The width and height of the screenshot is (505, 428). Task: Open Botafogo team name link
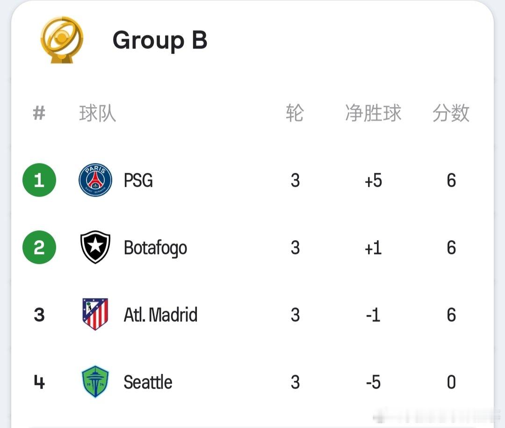point(155,248)
